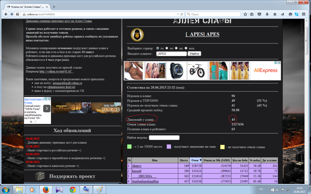311x194 pixels.
Task: Click the Star Wars Old Republic banner
Action: [86, 108]
